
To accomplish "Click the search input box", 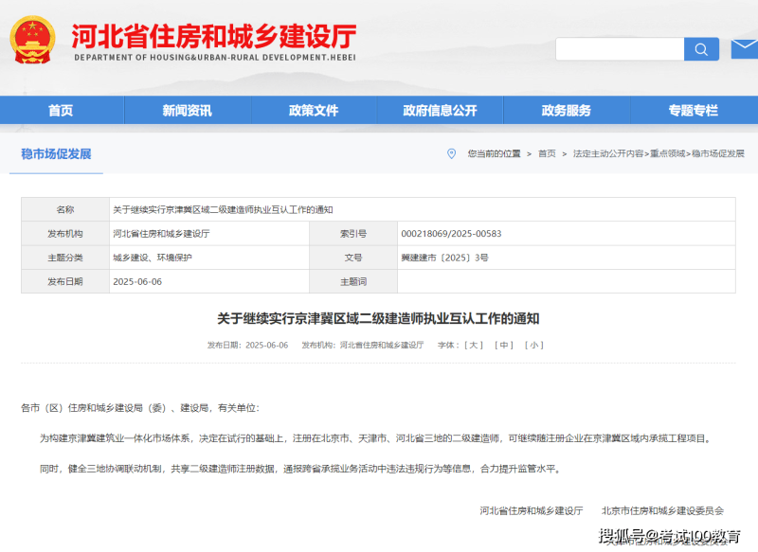I will pos(621,48).
